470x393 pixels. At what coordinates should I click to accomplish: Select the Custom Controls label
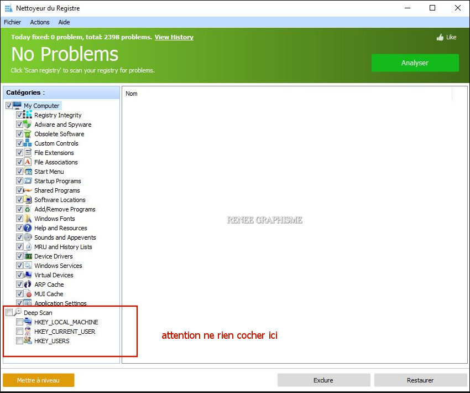click(56, 143)
